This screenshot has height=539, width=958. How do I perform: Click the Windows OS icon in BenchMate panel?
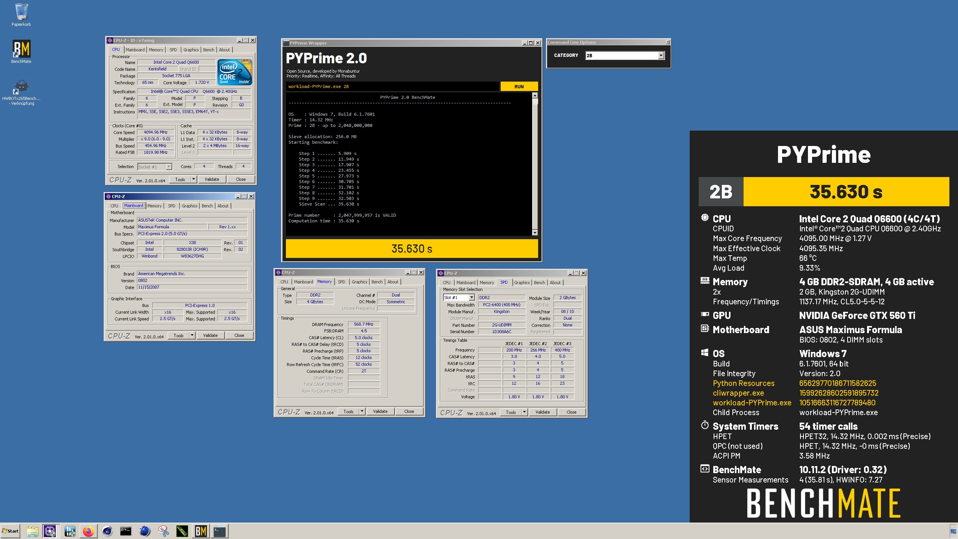tap(705, 353)
